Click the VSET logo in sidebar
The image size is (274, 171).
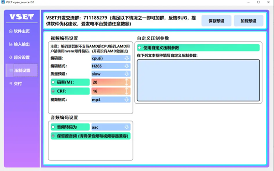[x=21, y=17]
